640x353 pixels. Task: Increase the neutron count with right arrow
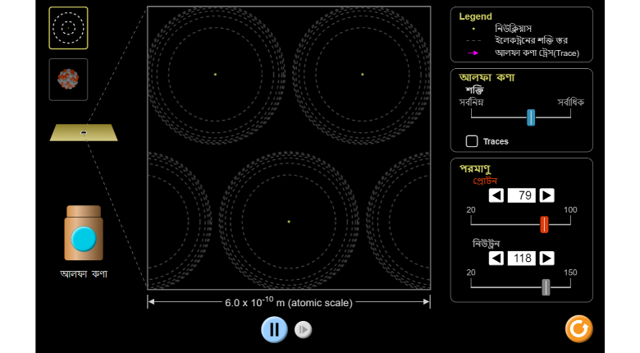(x=546, y=258)
